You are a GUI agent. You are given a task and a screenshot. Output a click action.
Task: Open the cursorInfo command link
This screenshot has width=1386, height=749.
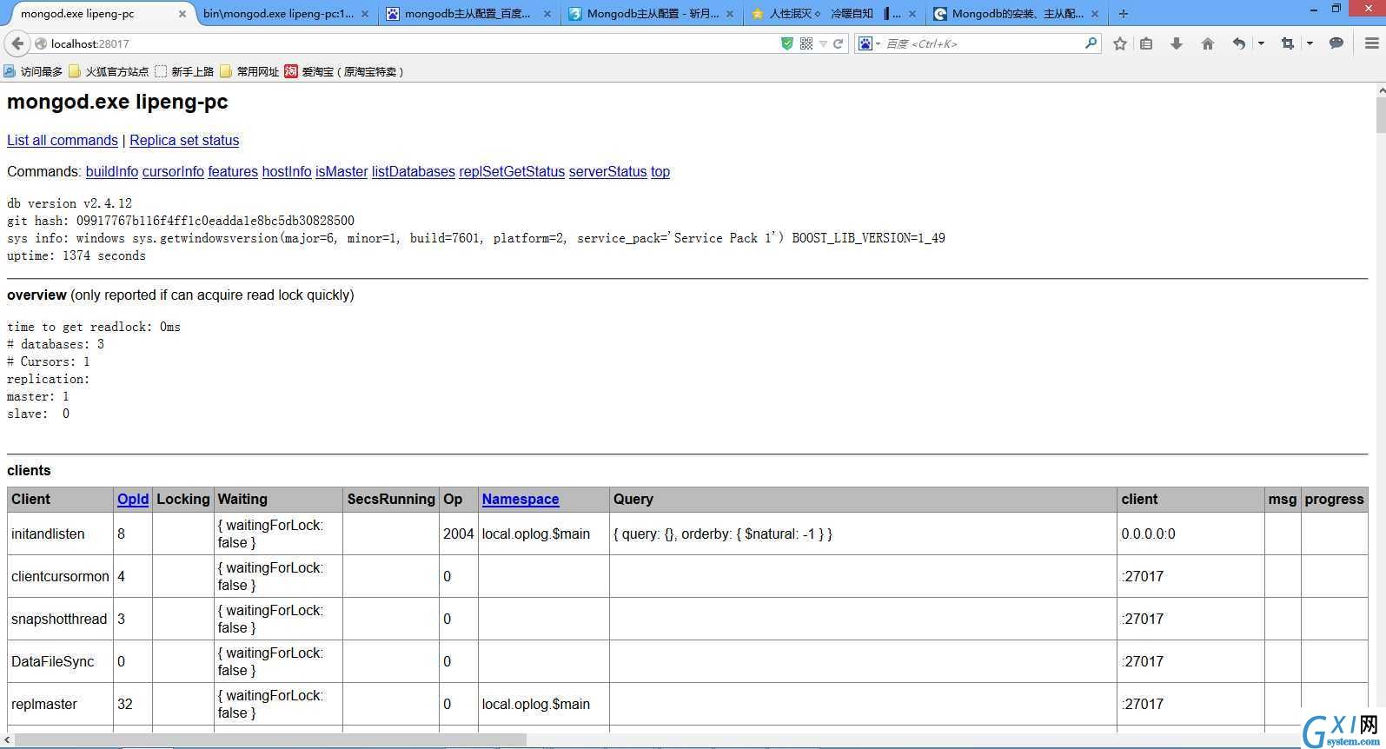[173, 172]
